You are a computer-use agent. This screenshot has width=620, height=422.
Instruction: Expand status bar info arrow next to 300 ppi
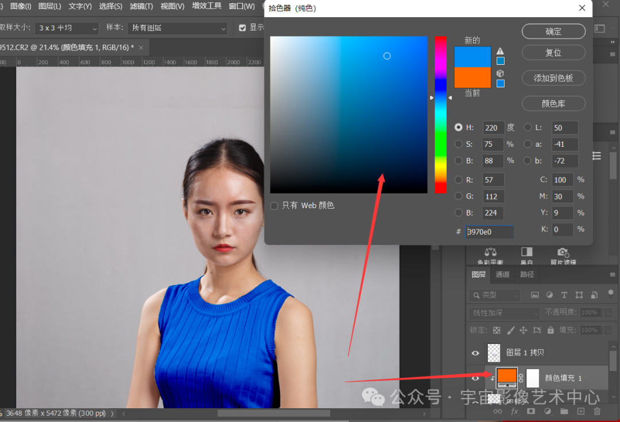113,413
